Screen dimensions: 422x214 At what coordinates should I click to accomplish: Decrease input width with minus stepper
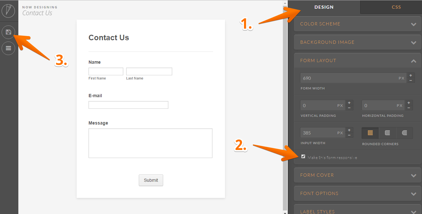349,135
